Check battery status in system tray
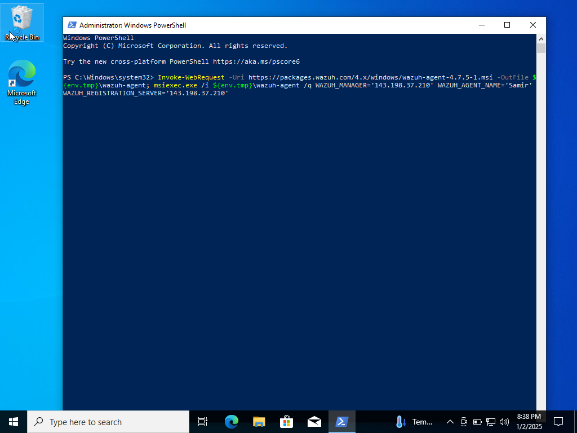 pyautogui.click(x=477, y=422)
